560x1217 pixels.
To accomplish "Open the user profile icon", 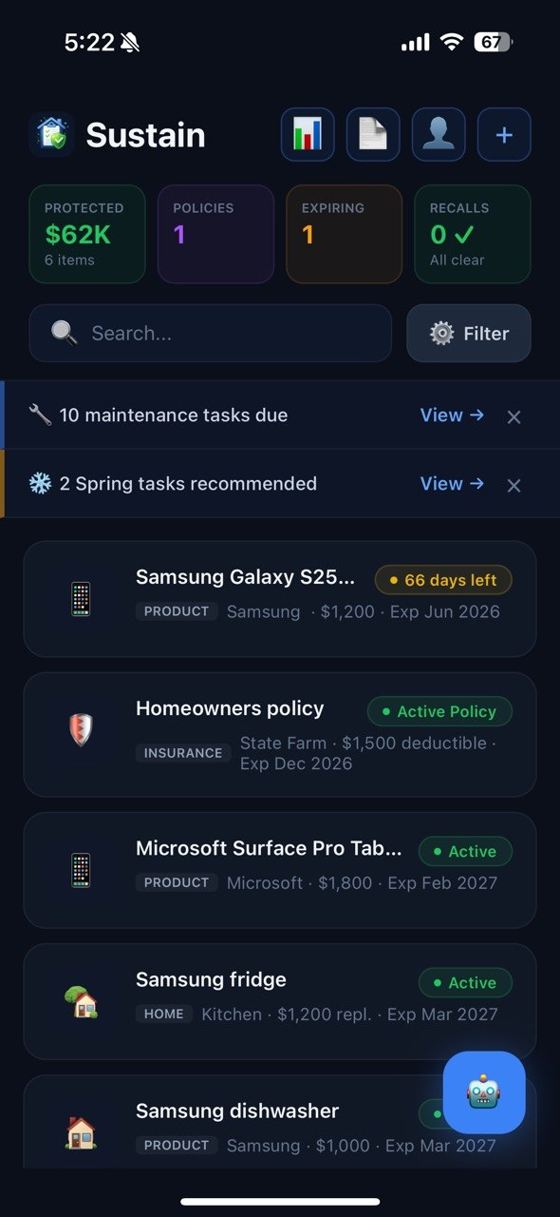I will pos(439,134).
